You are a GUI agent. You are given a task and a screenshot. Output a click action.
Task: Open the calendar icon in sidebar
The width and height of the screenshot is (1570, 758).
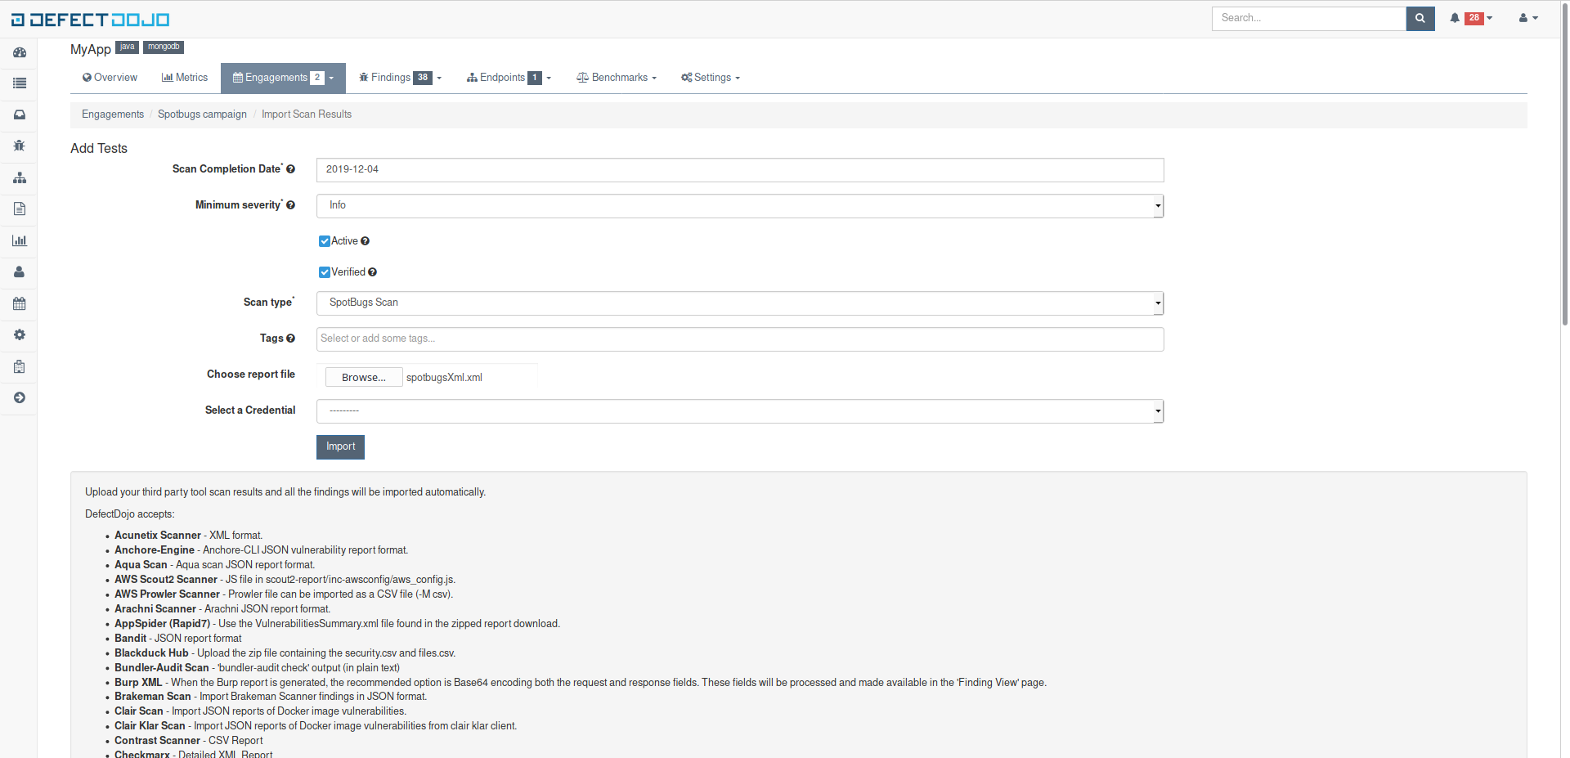coord(20,303)
